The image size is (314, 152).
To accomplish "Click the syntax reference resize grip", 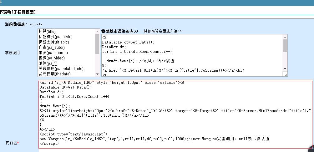I will tap(286, 74).
